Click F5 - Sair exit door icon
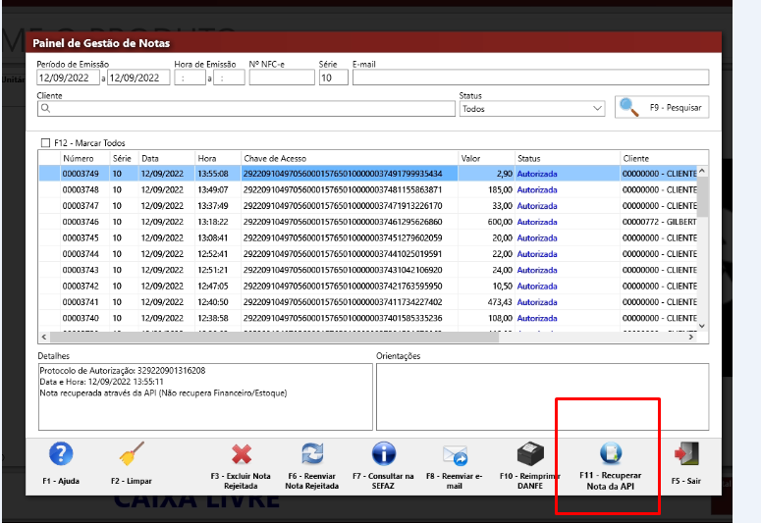The image size is (761, 523). [x=686, y=453]
